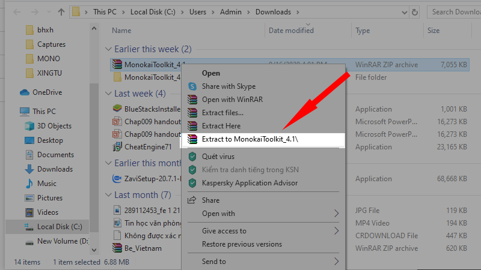481x270 pixels.
Task: Choose Kaspersky Application Advisor
Action: 250,183
